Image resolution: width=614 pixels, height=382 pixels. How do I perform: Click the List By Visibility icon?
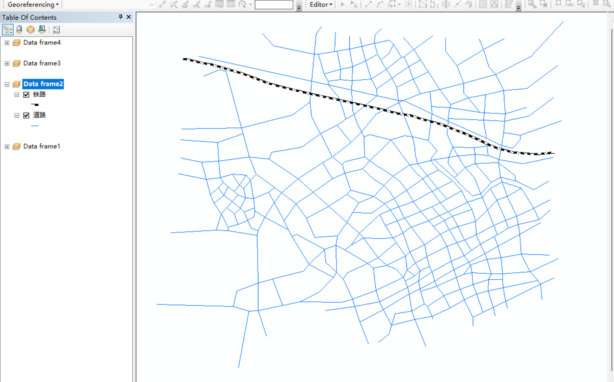click(30, 29)
